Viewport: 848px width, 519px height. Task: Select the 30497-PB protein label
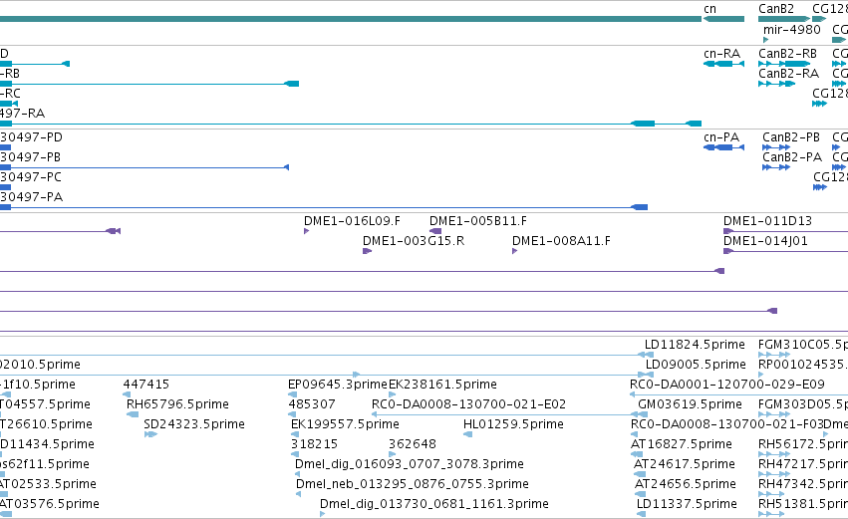(30, 157)
